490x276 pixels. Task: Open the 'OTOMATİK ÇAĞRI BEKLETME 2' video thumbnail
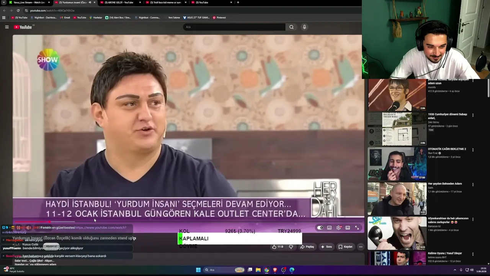[x=397, y=164]
